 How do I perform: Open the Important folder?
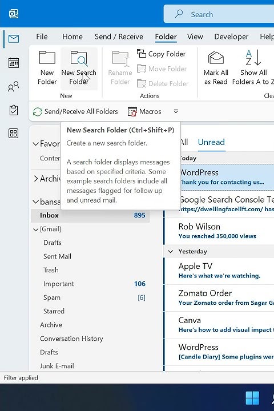click(x=90, y=284)
